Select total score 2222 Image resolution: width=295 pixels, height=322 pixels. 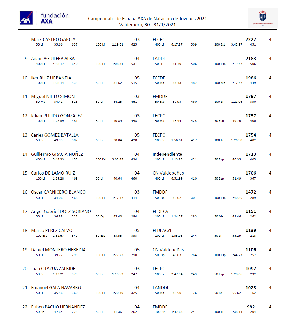click(251, 39)
